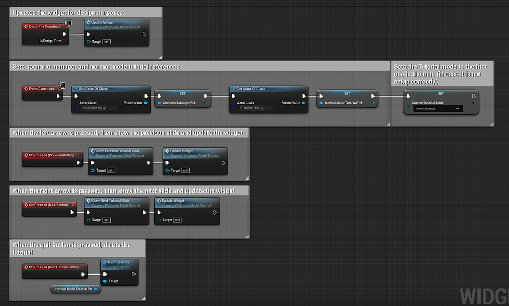Click the output pin of Normal Mode Tutorial Ref getter
Image resolution: width=509 pixels, height=306 pixels.
coord(96,289)
